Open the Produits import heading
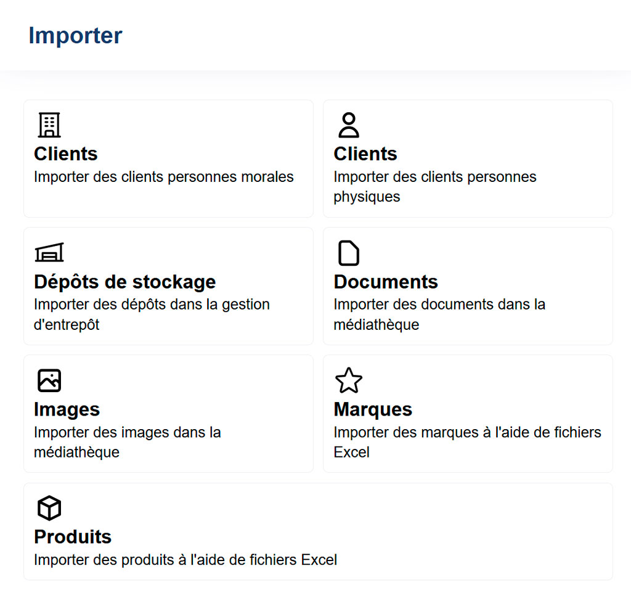 [x=73, y=537]
